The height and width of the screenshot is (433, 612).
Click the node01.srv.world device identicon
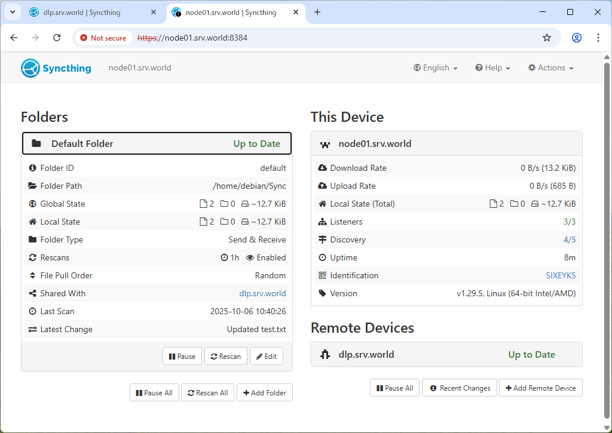pos(325,144)
